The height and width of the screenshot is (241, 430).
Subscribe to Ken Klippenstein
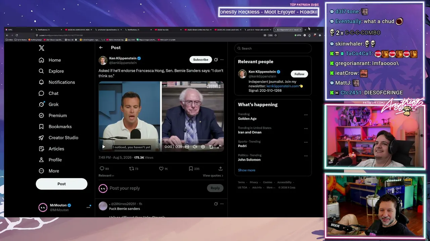(201, 60)
